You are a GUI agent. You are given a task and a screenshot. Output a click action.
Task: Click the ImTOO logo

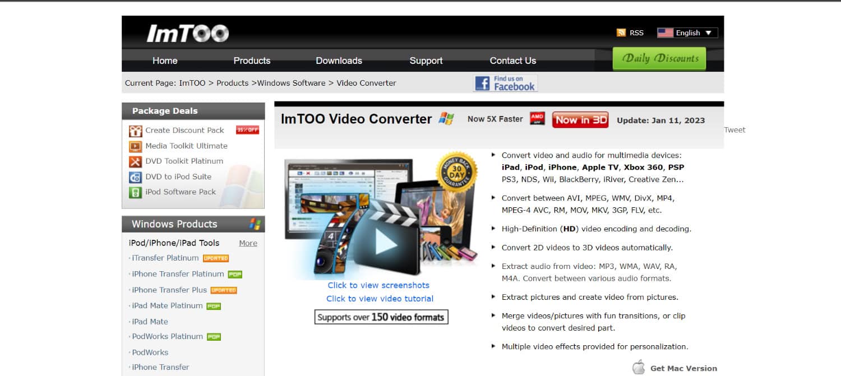tap(187, 33)
